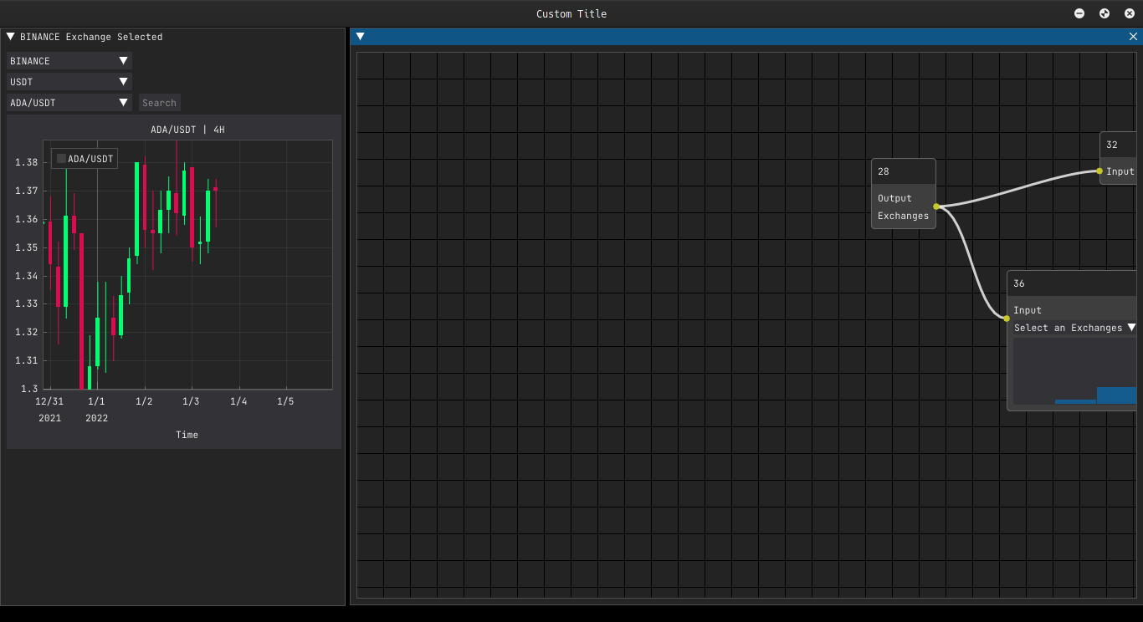Click the Input port dot on node 32

(1099, 171)
